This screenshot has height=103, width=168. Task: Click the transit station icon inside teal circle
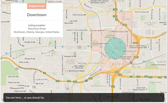coord(113,52)
